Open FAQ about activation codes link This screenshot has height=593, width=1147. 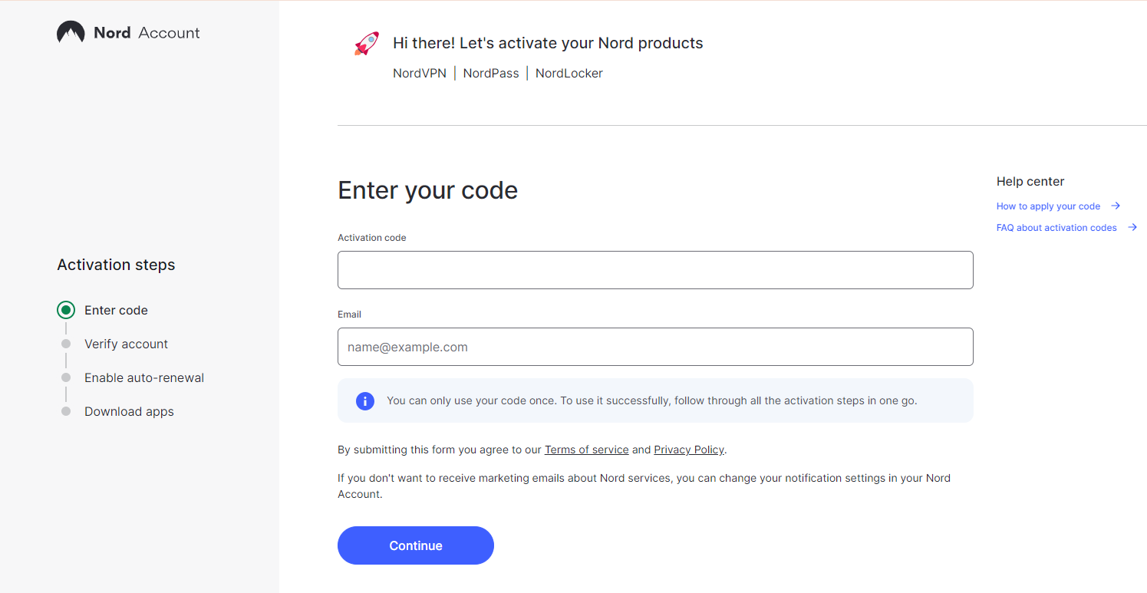tap(1056, 228)
